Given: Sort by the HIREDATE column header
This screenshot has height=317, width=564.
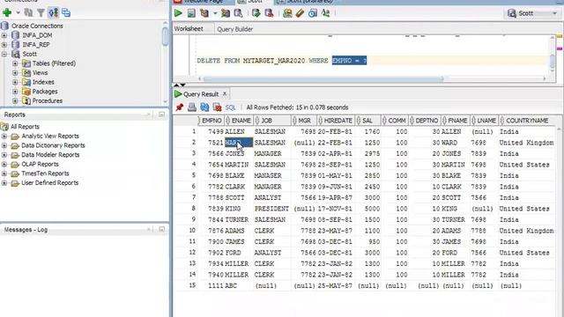Looking at the screenshot, I should pyautogui.click(x=336, y=121).
